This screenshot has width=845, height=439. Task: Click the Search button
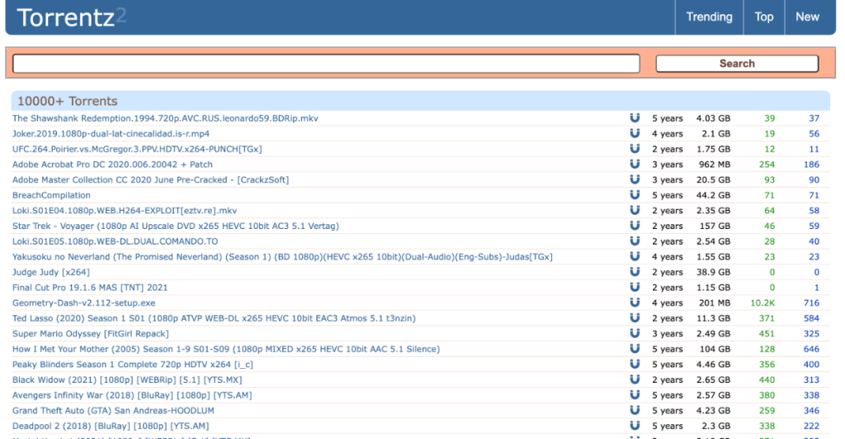737,63
